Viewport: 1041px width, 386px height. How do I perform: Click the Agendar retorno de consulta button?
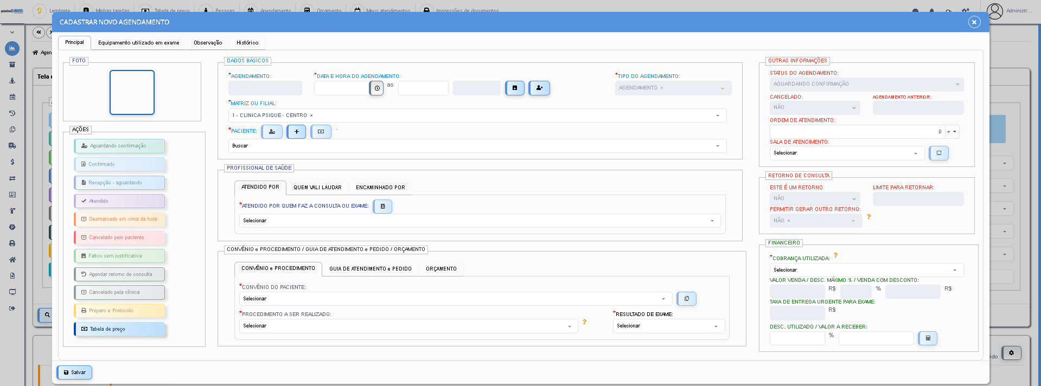[119, 274]
